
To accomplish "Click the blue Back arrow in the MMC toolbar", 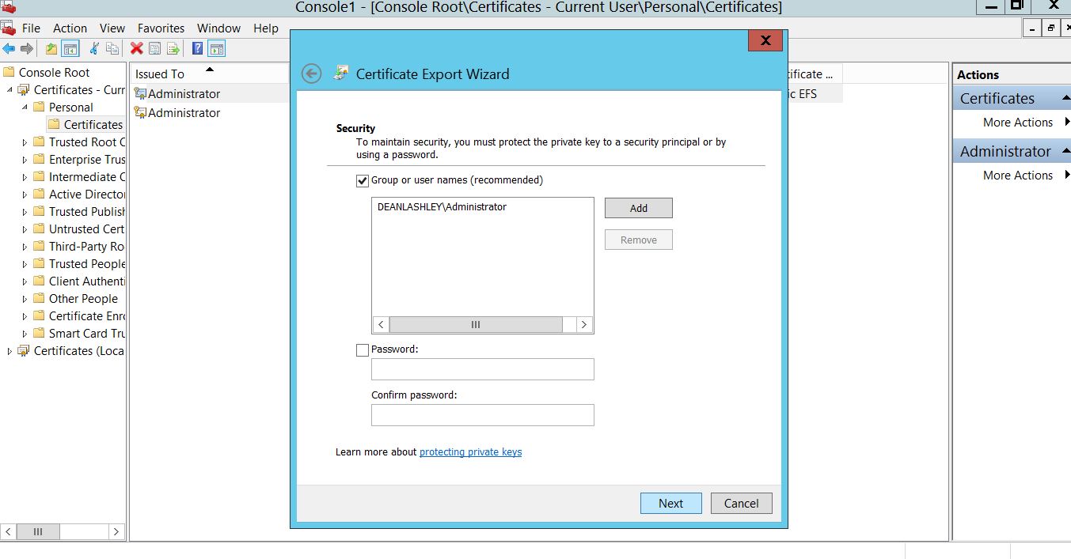I will [x=9, y=49].
